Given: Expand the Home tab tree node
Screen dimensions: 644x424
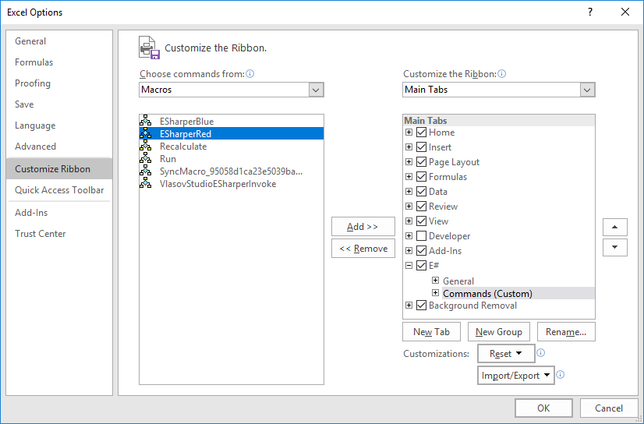Looking at the screenshot, I should (409, 132).
